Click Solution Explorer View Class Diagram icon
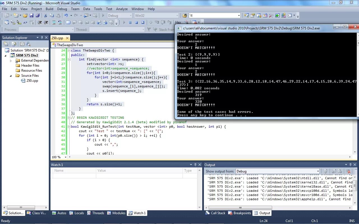Viewport: 359px width, 224px height. [28, 44]
